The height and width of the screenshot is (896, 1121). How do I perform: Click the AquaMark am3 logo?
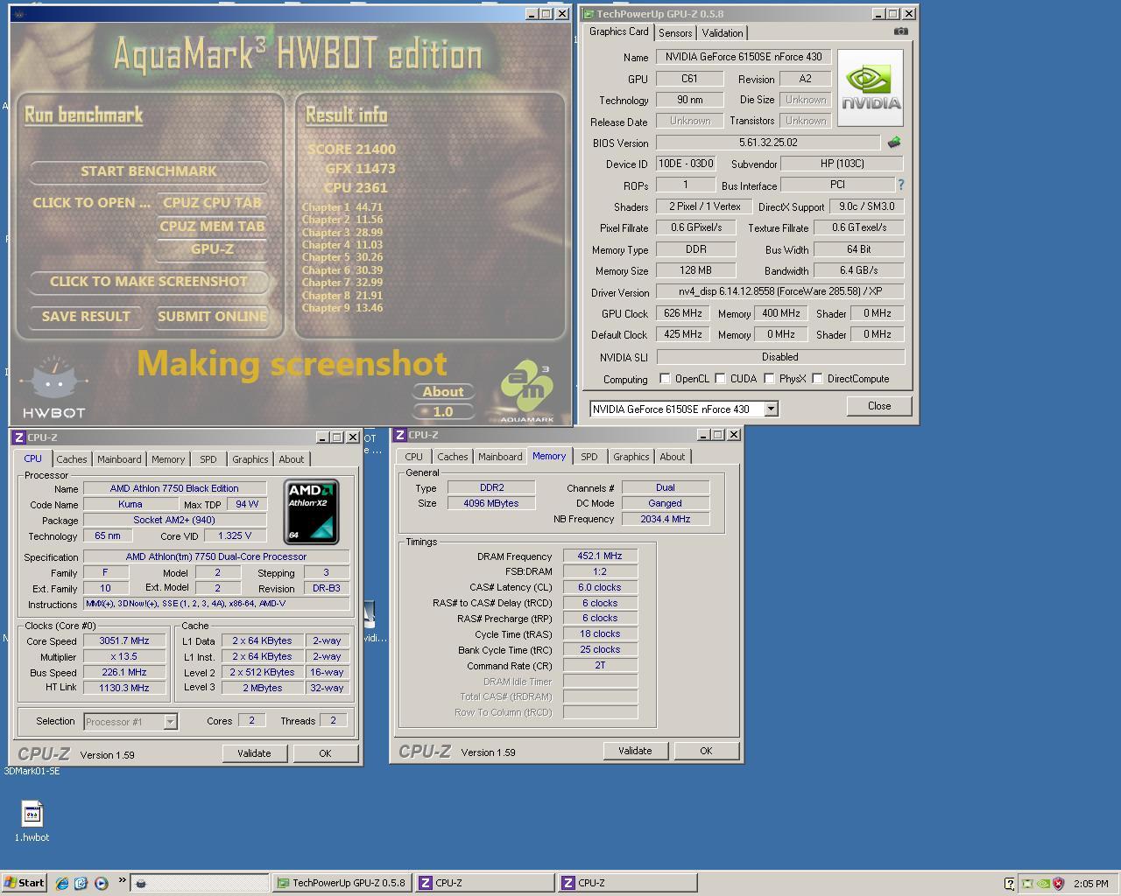click(527, 390)
